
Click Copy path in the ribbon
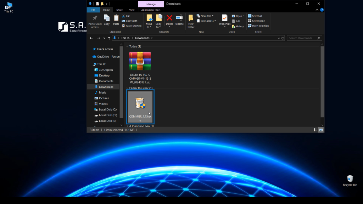click(x=130, y=21)
